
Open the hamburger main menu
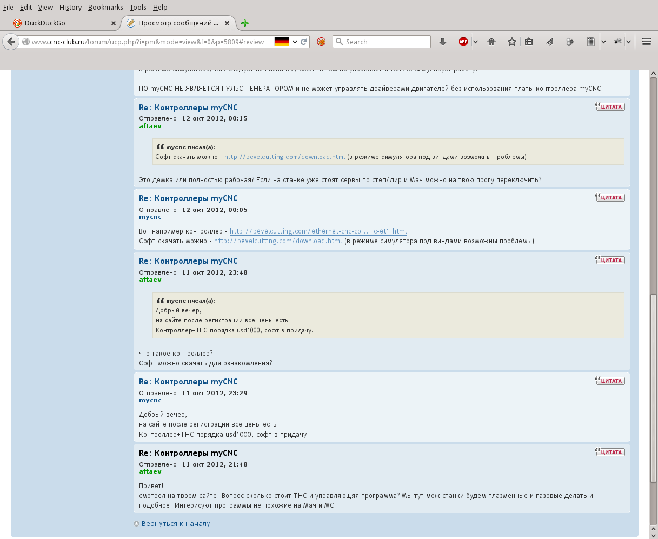[646, 42]
